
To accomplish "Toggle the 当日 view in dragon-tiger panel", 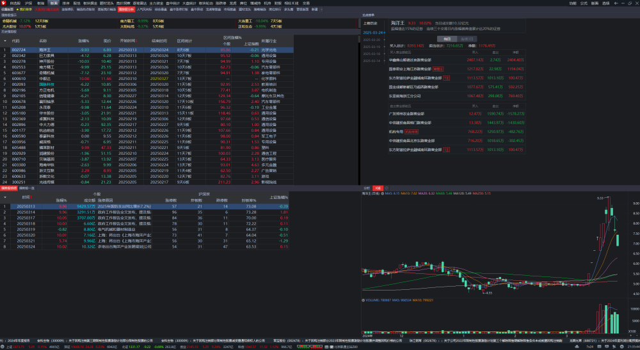I will pyautogui.click(x=447, y=39).
